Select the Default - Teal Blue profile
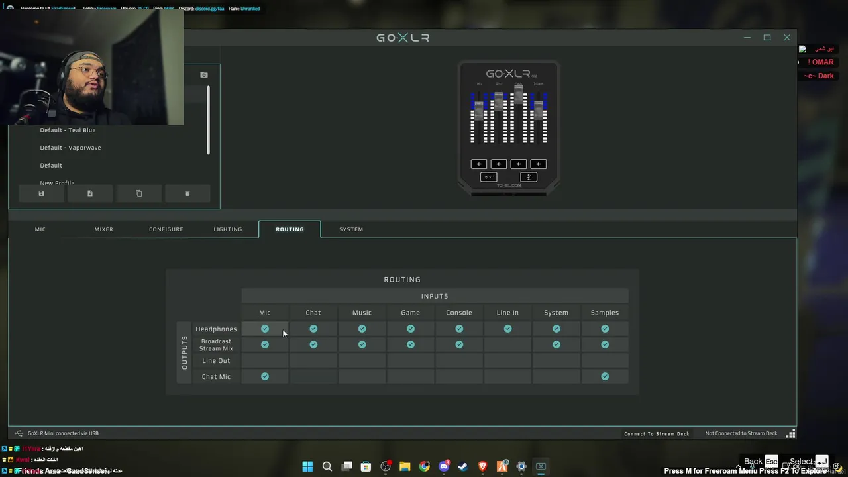Screen dimensions: 848x477 68,131
